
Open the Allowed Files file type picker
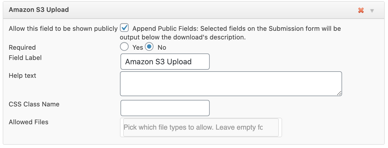(200, 127)
